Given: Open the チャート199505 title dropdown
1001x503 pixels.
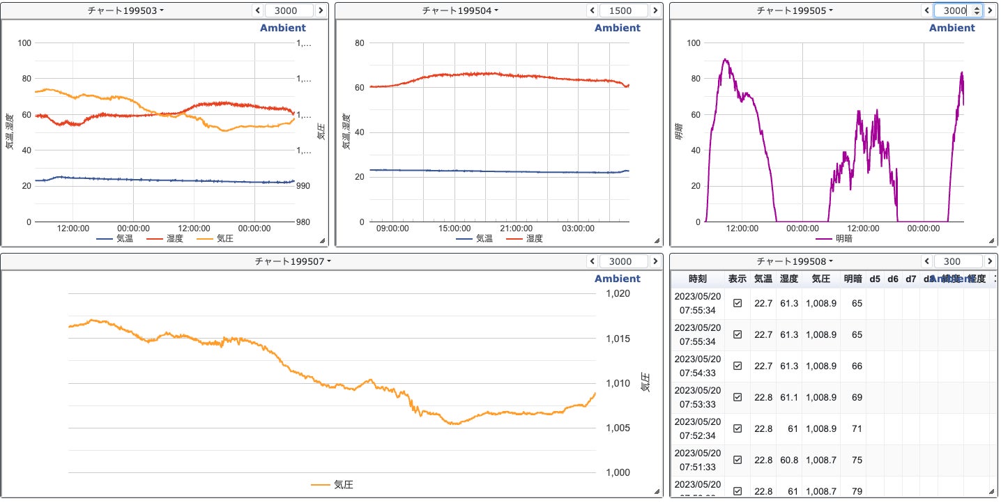Looking at the screenshot, I should 795,10.
